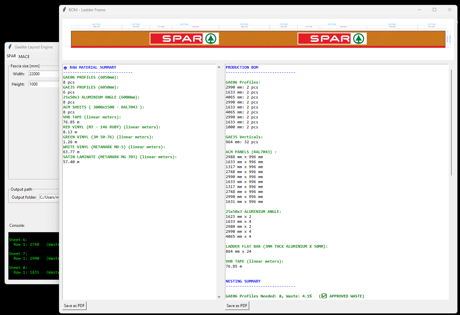Screen dimensions: 460x315
Task: Click the '1.26 m' green vinyl value
Action: (x=70, y=142)
